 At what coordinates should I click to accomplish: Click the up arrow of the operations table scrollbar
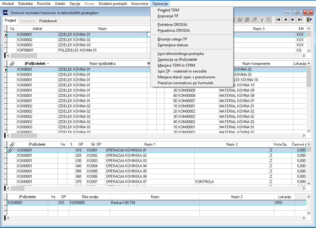pyautogui.click(x=309, y=144)
